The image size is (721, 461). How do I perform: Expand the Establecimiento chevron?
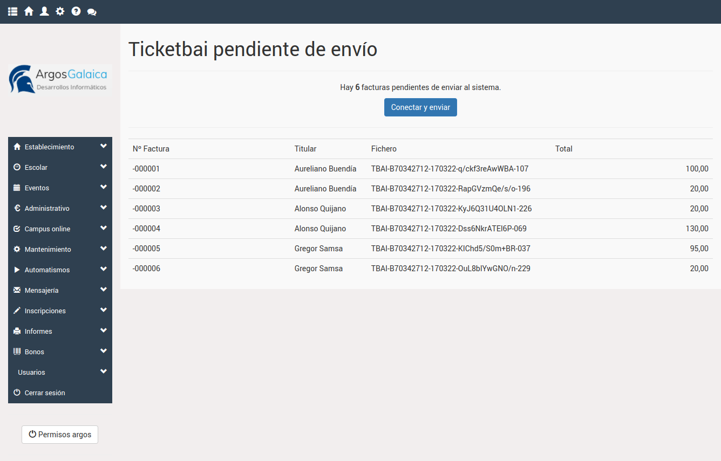click(x=104, y=146)
